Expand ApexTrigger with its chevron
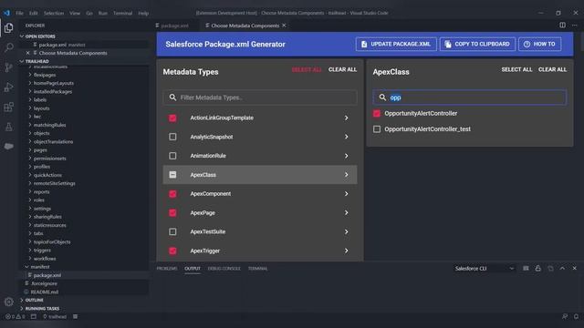 coord(347,251)
